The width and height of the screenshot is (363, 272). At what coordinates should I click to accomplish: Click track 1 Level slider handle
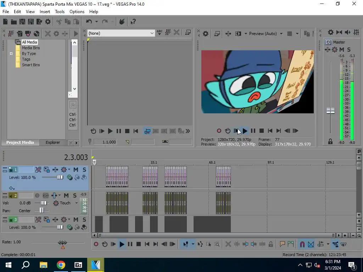(60, 177)
